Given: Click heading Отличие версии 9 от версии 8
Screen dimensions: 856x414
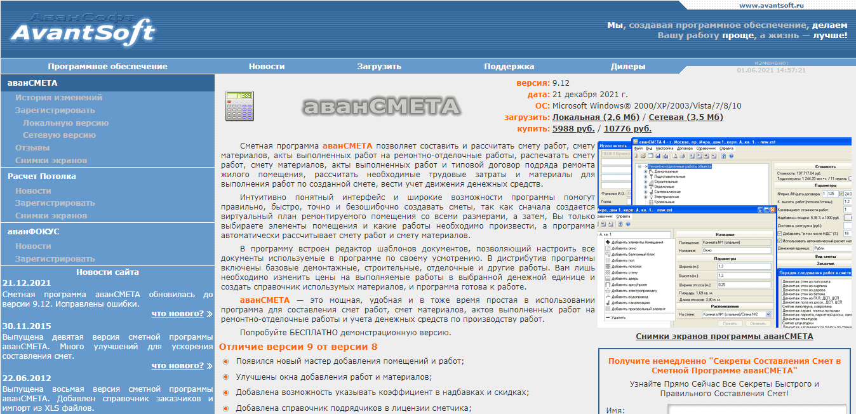Looking at the screenshot, I should tap(298, 347).
